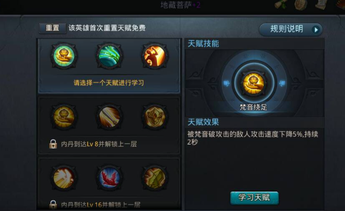The height and width of the screenshot is (211, 345).
Task: Click the scroll item icon in top right corner
Action: click(x=281, y=4)
